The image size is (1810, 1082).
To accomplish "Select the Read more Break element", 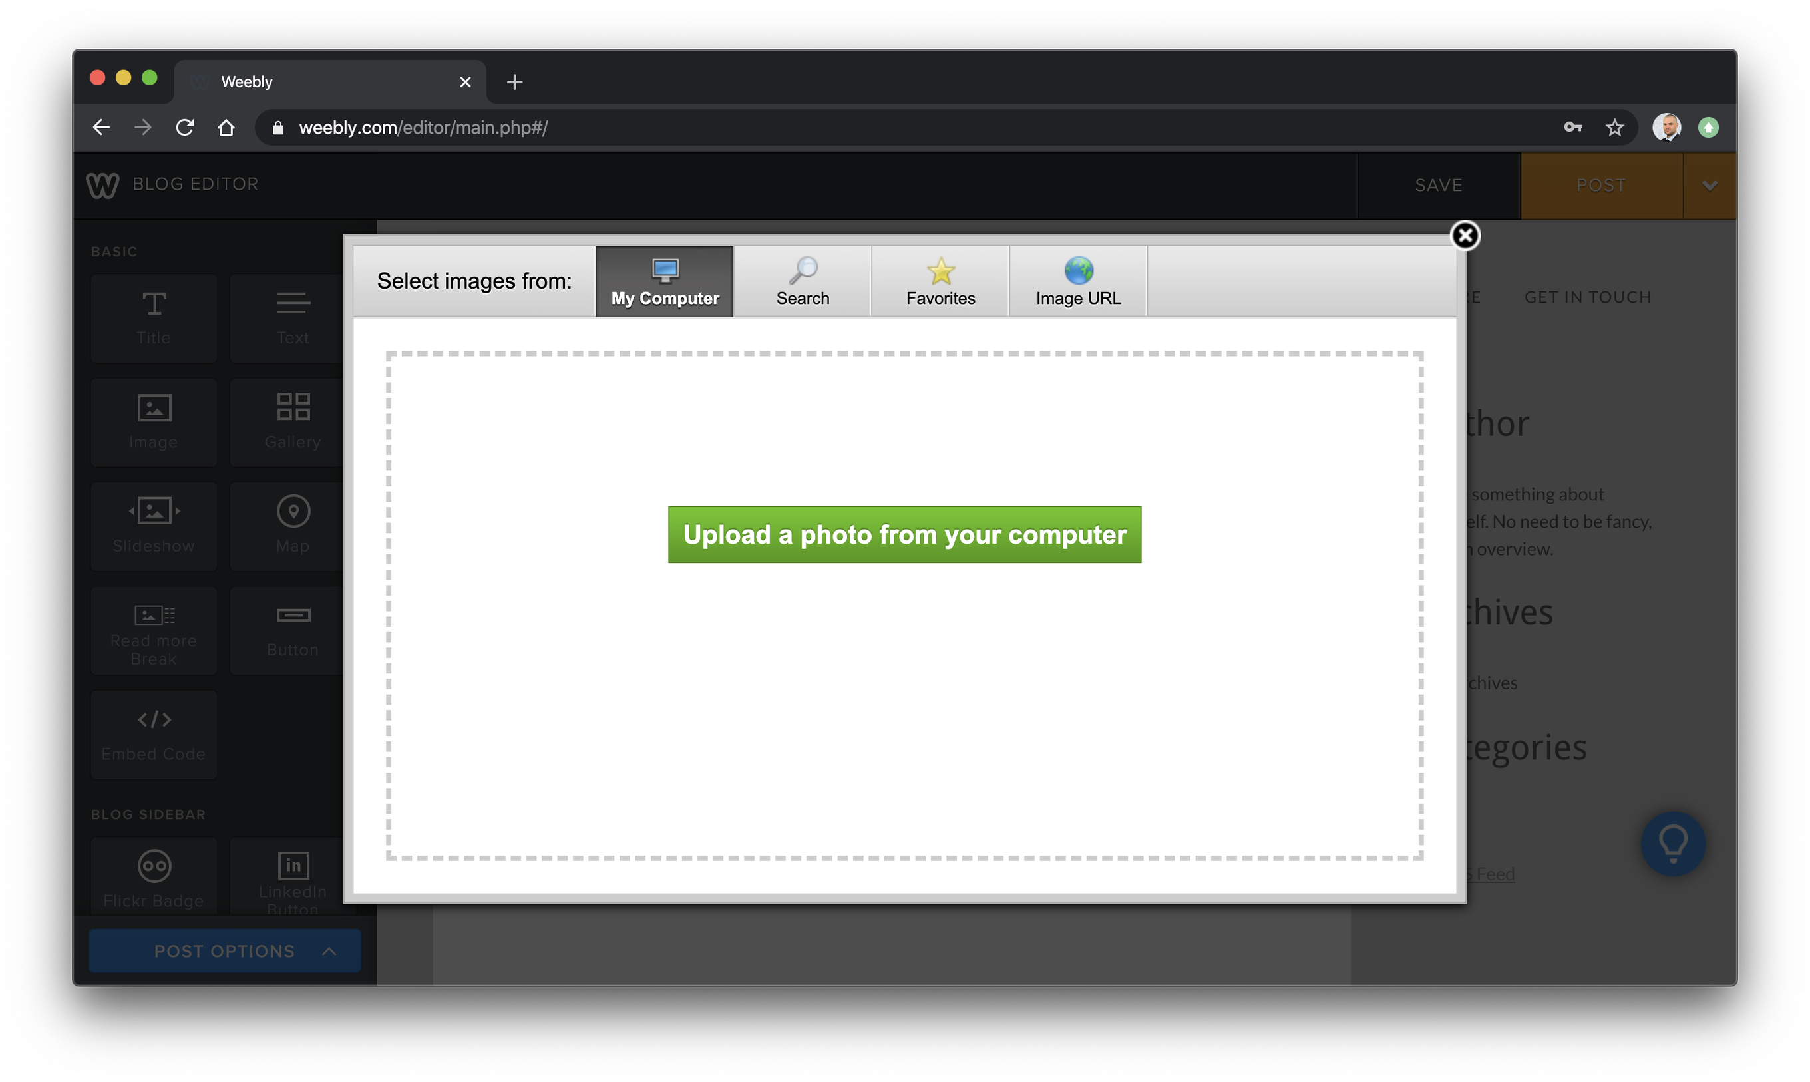I will [x=154, y=631].
